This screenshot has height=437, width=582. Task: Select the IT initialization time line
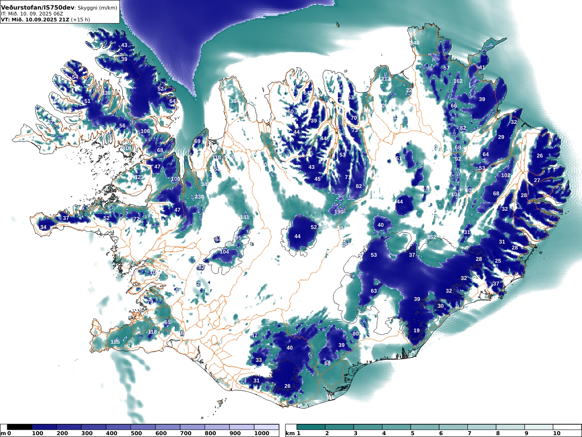[x=32, y=14]
